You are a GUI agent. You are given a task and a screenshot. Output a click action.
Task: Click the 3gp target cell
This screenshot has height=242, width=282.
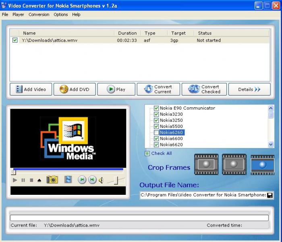coord(174,40)
